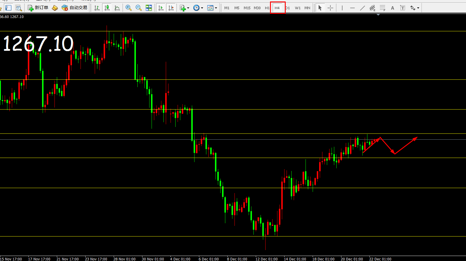Screen dimensions: 466x261
Task: Expand the Periods clock dropdown arrow
Action: pos(202,8)
